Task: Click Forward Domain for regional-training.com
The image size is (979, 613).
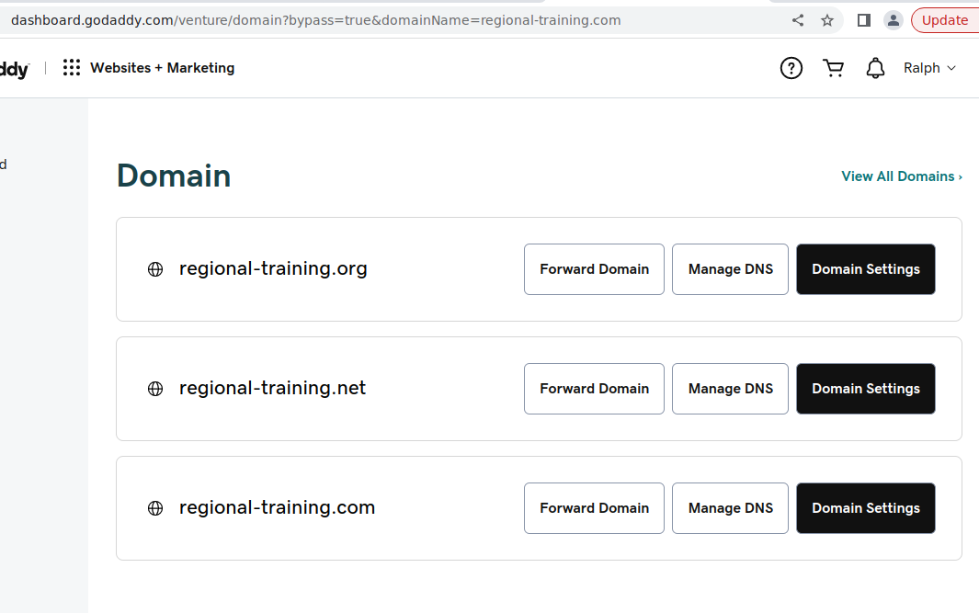Action: [x=594, y=508]
